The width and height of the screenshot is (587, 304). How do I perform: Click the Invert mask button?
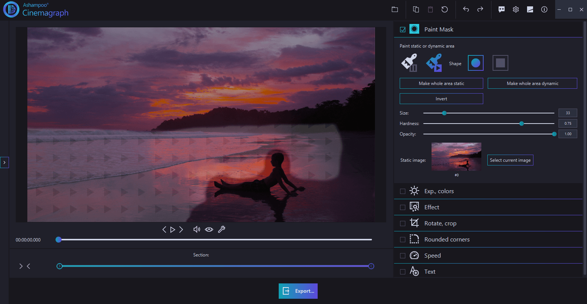pyautogui.click(x=441, y=98)
